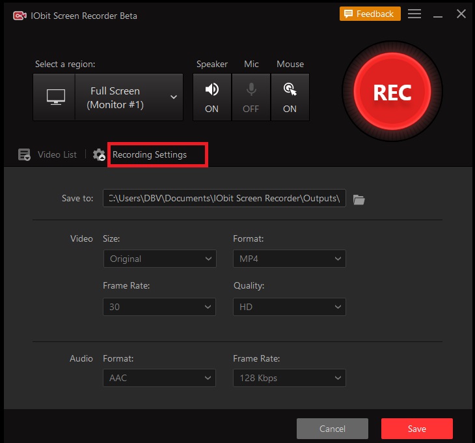
Task: Minimize the IObit Screen Recorder window
Action: tap(438, 16)
